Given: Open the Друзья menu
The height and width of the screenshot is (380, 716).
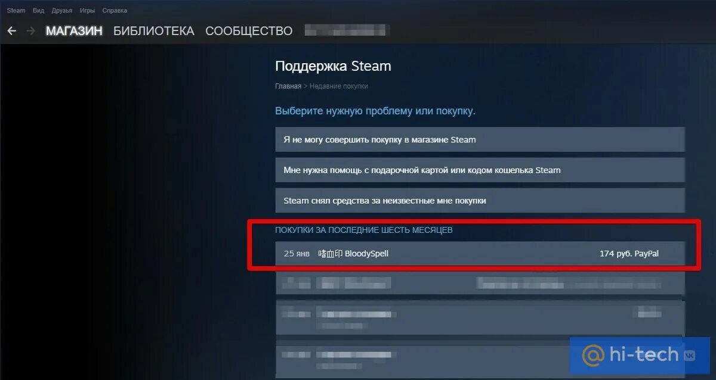Looking at the screenshot, I should pos(62,11).
